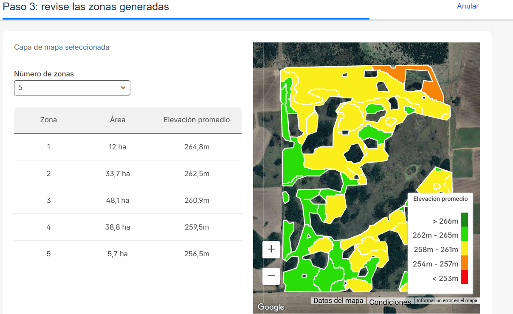Click the dark green > 266m legend swatch
This screenshot has height=314, width=513.
[x=464, y=220]
